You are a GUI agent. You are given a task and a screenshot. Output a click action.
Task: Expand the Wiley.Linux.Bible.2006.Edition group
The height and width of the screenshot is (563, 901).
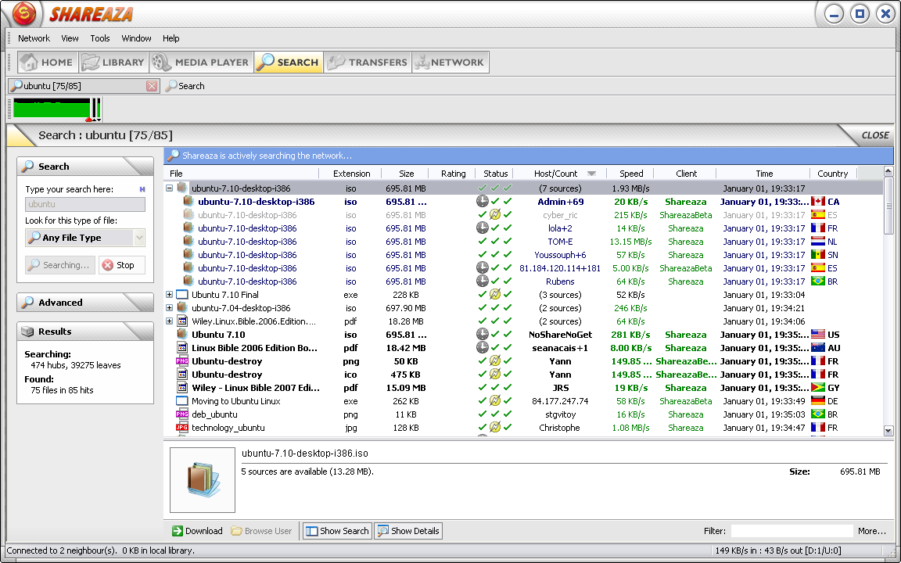[170, 321]
